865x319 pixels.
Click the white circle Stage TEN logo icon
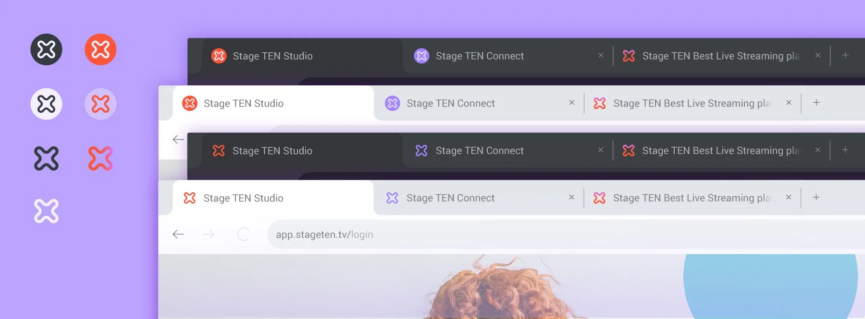tap(46, 104)
